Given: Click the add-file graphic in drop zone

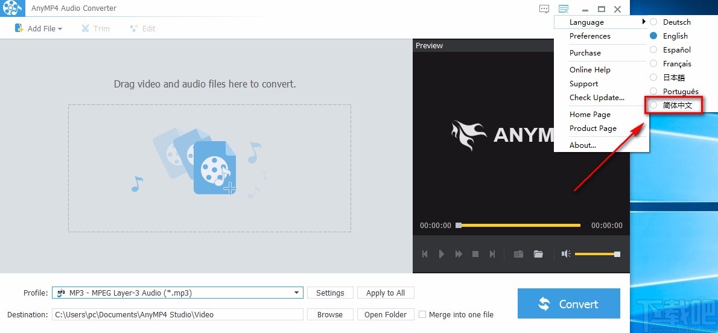Looking at the screenshot, I should pos(215,168).
